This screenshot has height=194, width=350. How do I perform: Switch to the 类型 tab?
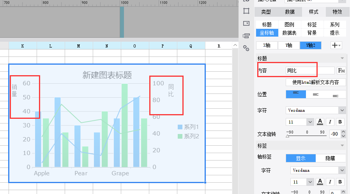coord(266,12)
